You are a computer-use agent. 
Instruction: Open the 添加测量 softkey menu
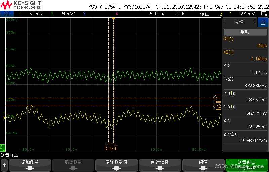30,165
